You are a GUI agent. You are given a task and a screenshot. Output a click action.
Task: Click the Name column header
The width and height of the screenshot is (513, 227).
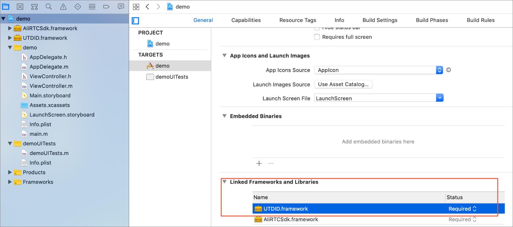click(x=349, y=197)
